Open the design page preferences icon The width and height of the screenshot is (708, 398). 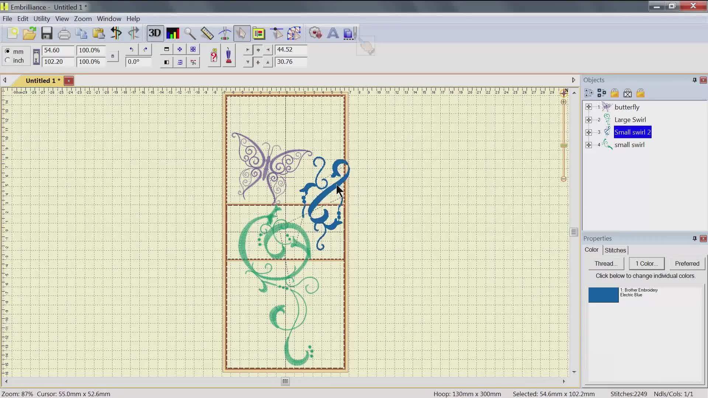click(259, 34)
